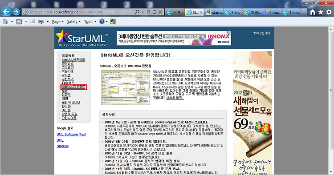Open the address bar autocomplete dropdown arrow
Viewport: 334px width, 175px height.
pos(143,12)
